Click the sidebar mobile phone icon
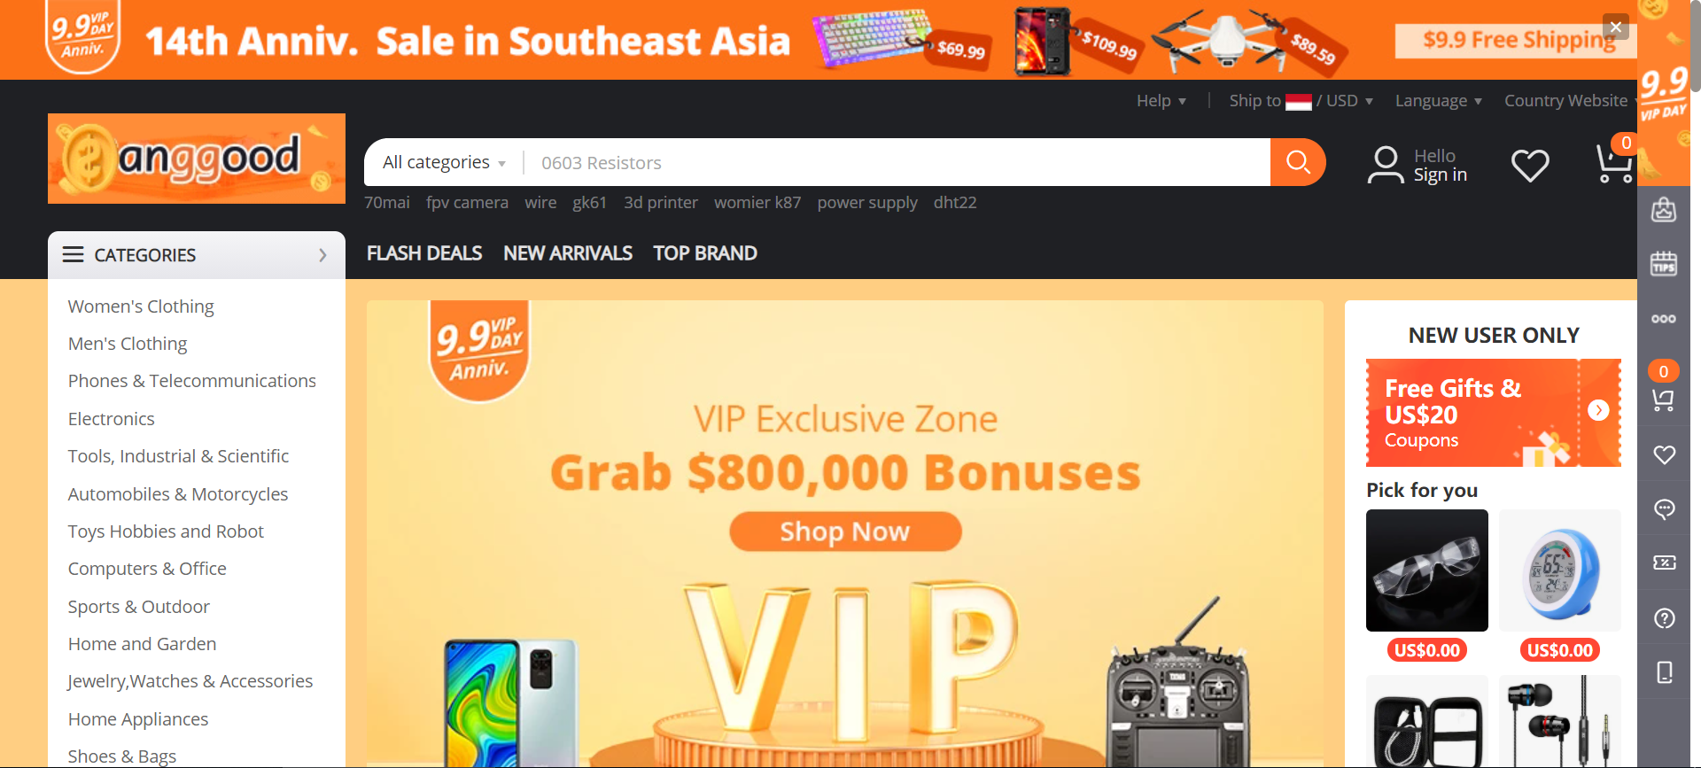 coord(1665,672)
